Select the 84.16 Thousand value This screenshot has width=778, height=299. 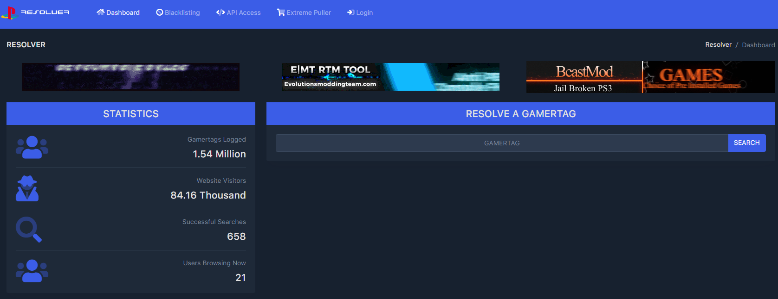pos(208,195)
